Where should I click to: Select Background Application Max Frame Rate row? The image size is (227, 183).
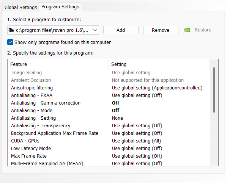(x=109, y=133)
